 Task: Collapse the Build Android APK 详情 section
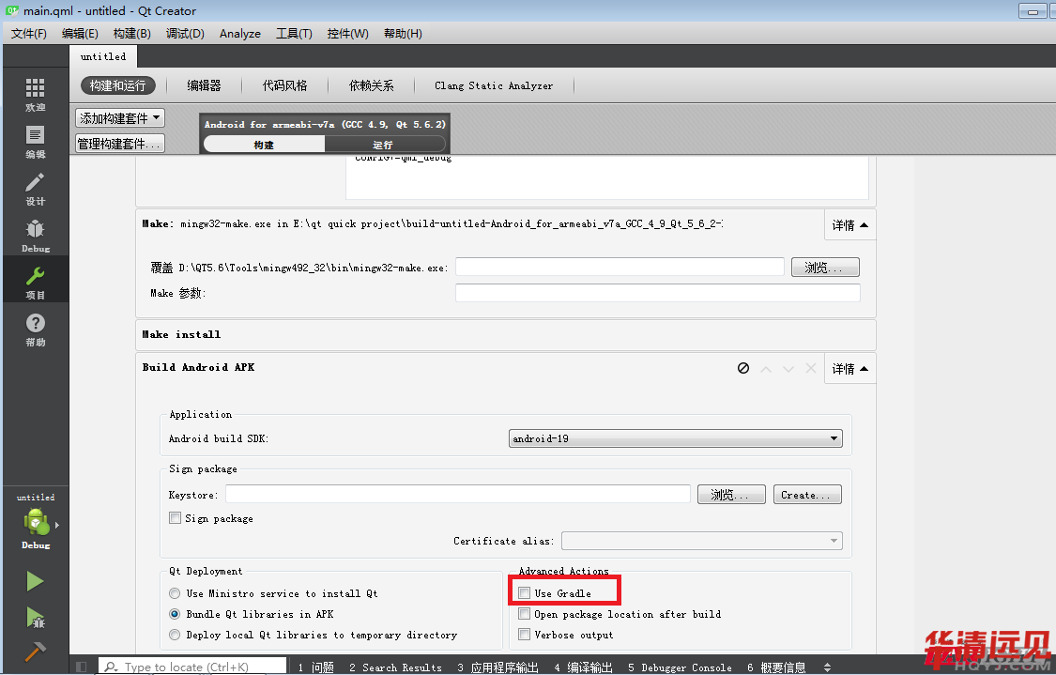pos(849,369)
